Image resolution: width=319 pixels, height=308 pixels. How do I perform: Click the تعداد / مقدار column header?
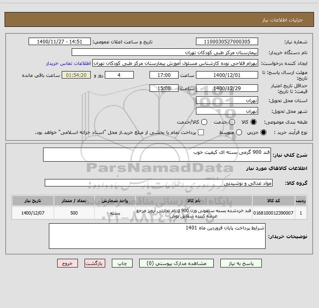click(74, 201)
